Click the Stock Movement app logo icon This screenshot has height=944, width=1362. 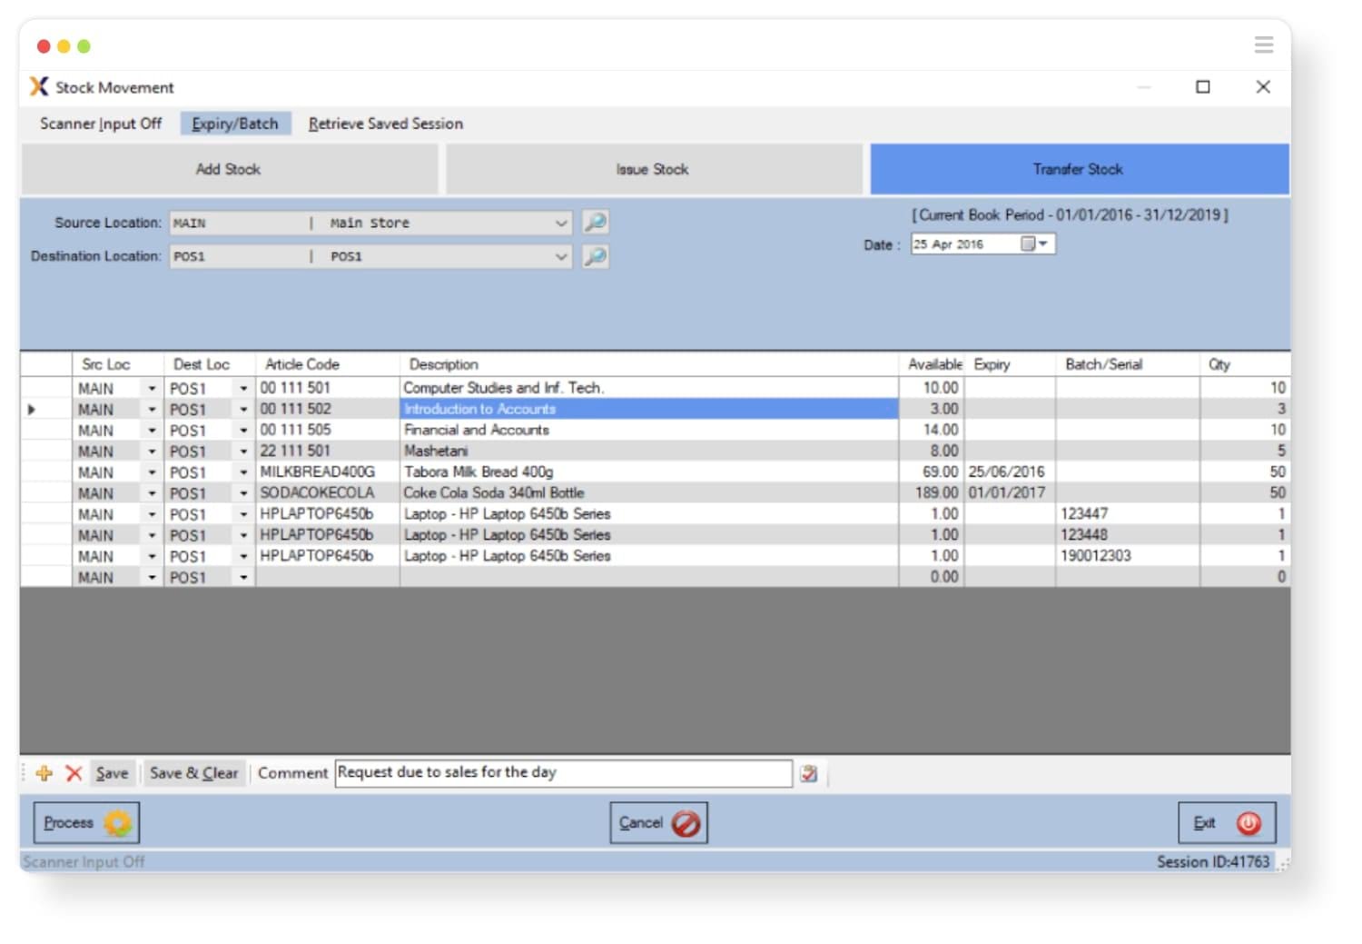point(38,86)
